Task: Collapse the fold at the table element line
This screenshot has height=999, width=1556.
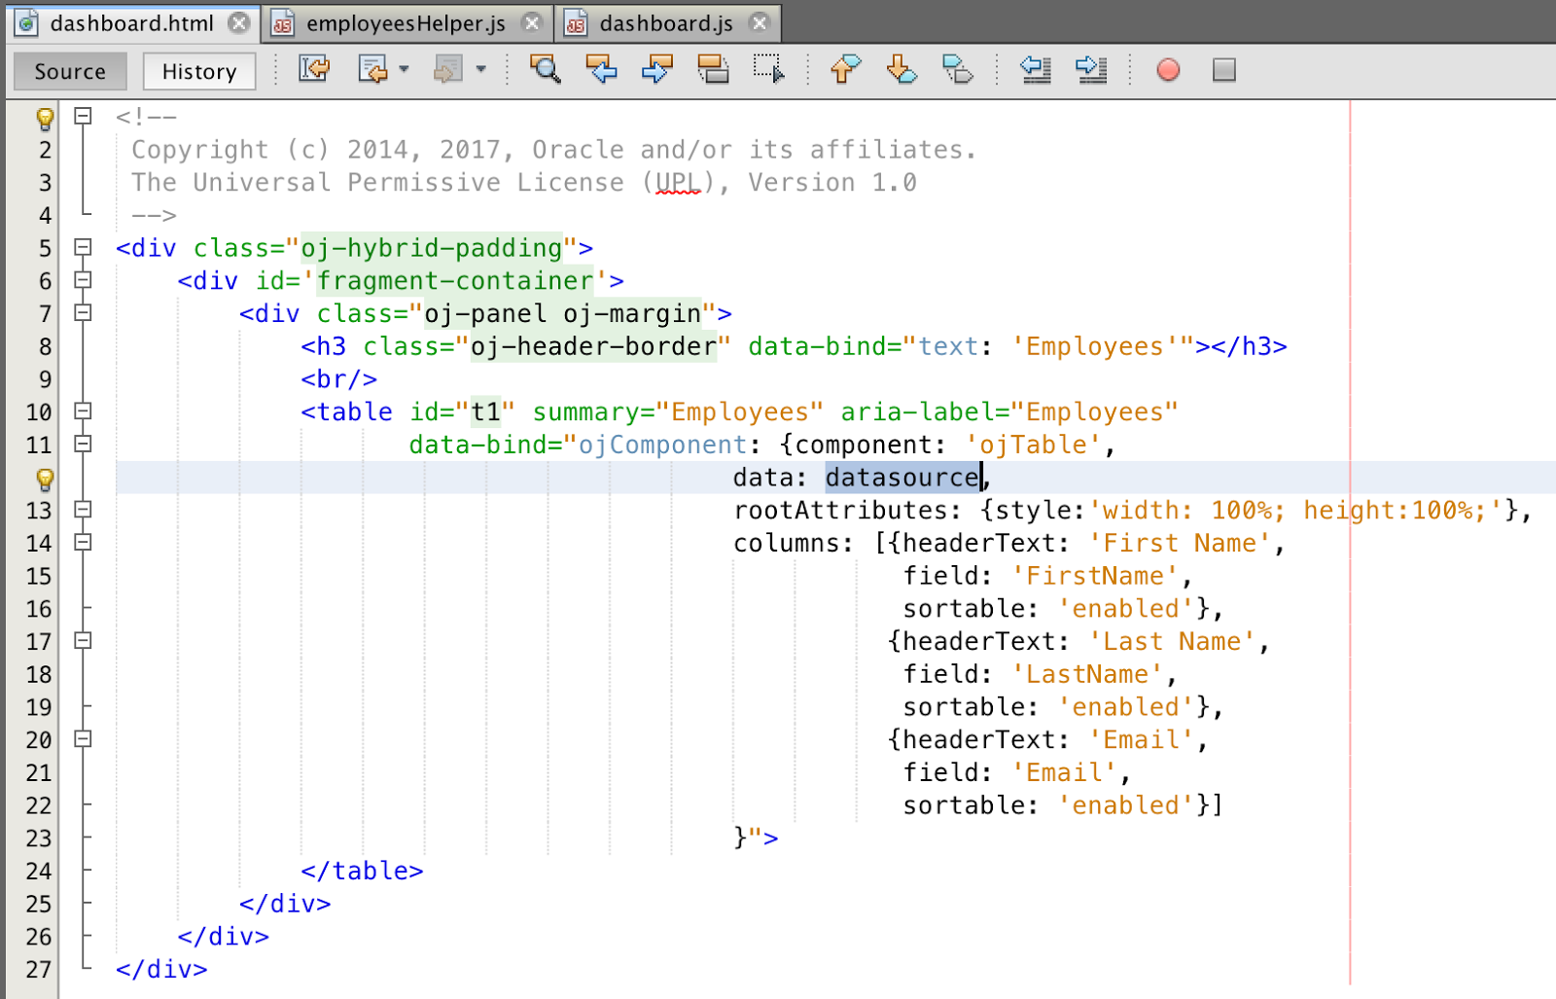Action: coord(83,411)
